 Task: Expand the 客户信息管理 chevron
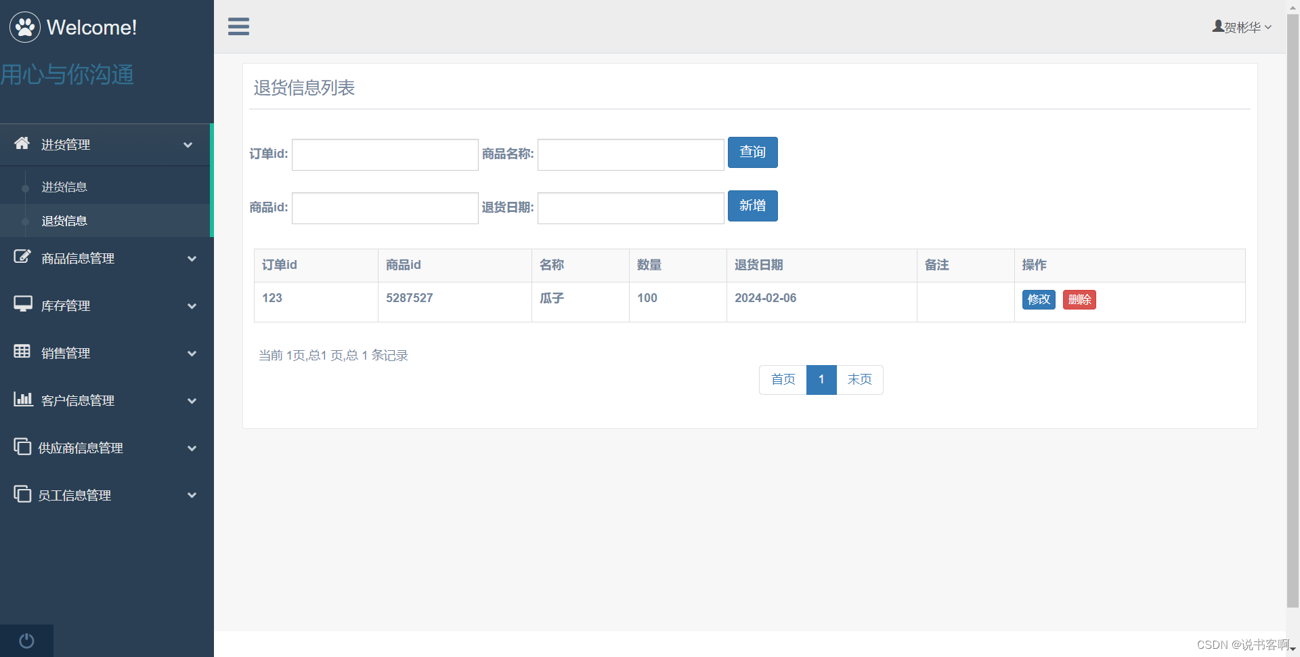click(192, 401)
